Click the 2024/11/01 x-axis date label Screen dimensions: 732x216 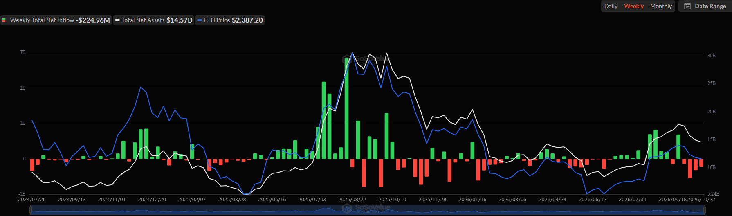[x=112, y=200]
